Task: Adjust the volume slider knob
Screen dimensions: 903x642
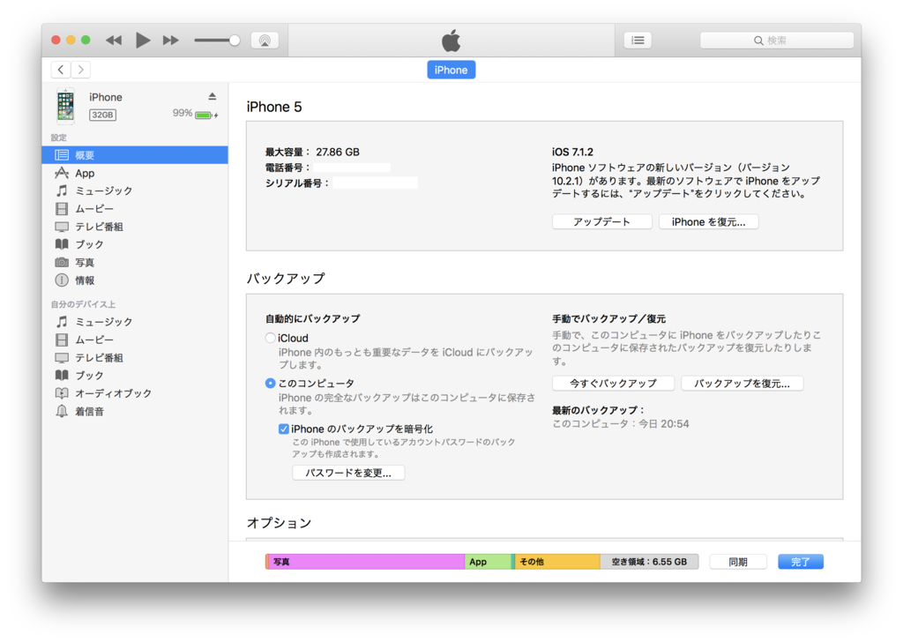Action: pos(235,41)
